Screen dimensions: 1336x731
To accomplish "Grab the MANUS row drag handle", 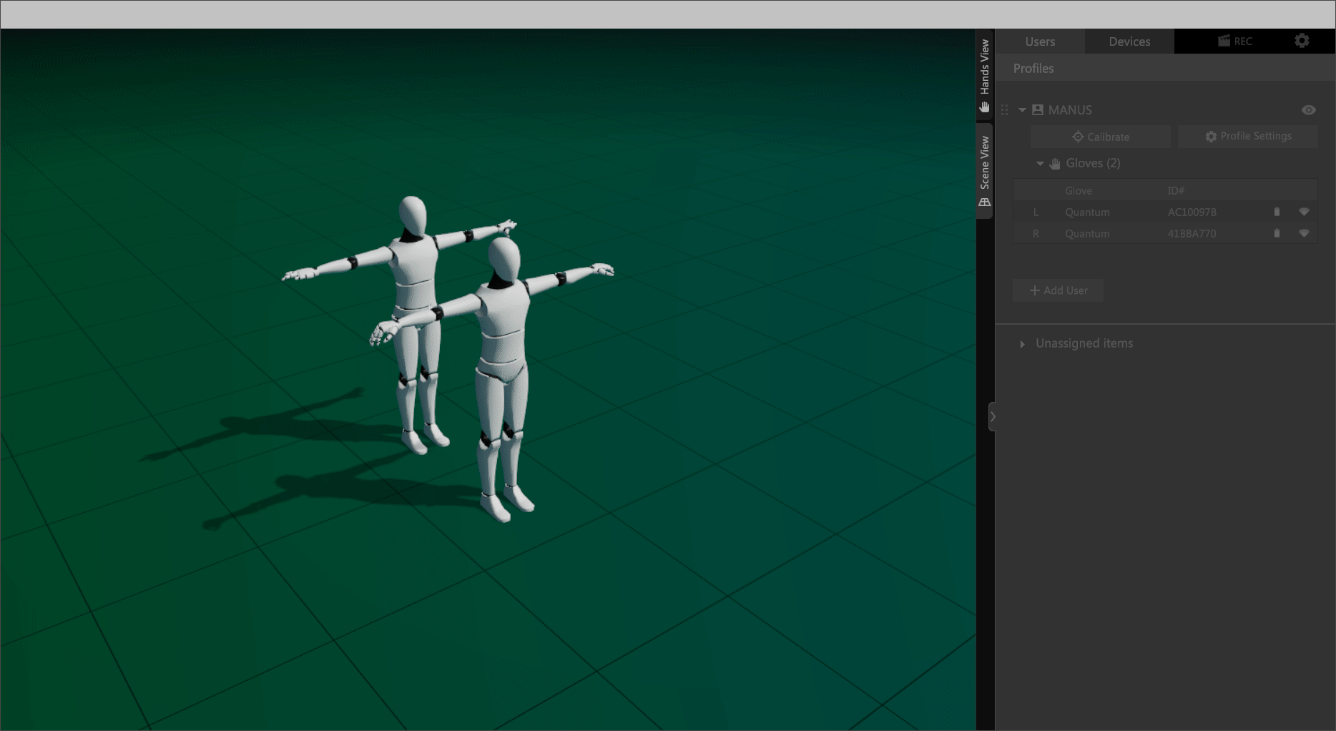I will point(1004,110).
